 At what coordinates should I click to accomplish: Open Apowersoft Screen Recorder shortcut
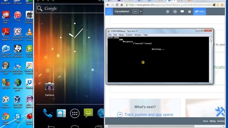pos(6,51)
